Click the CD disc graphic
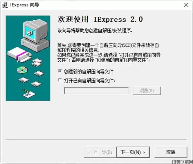 pyautogui.click(x=22, y=70)
